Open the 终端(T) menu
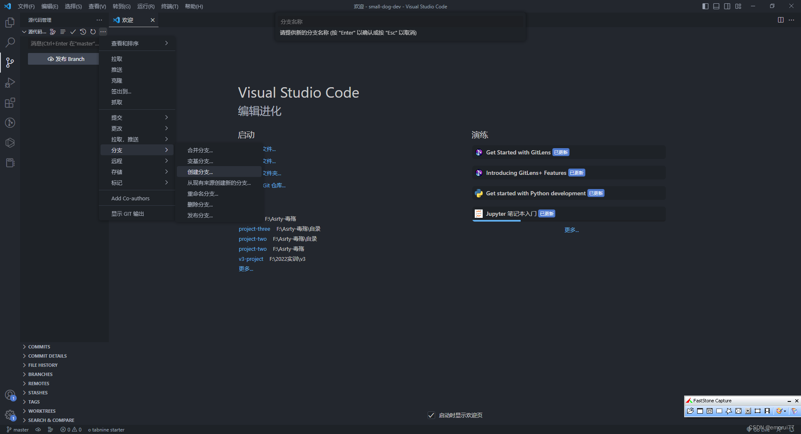 (169, 6)
